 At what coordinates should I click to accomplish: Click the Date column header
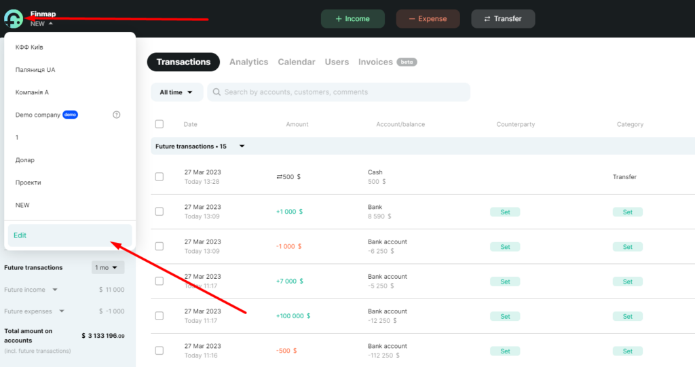click(190, 124)
